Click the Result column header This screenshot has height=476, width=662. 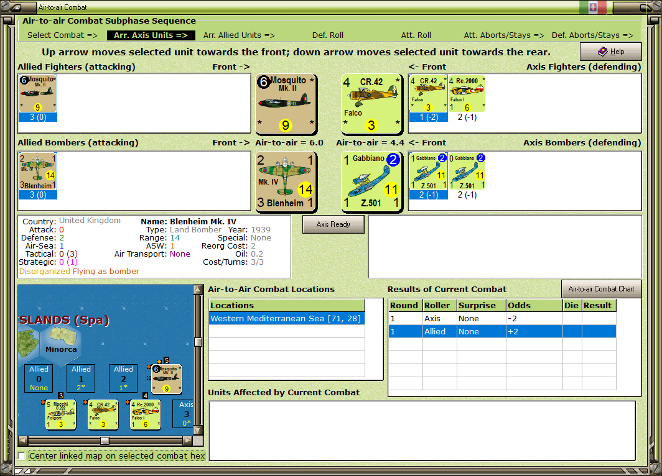point(599,305)
